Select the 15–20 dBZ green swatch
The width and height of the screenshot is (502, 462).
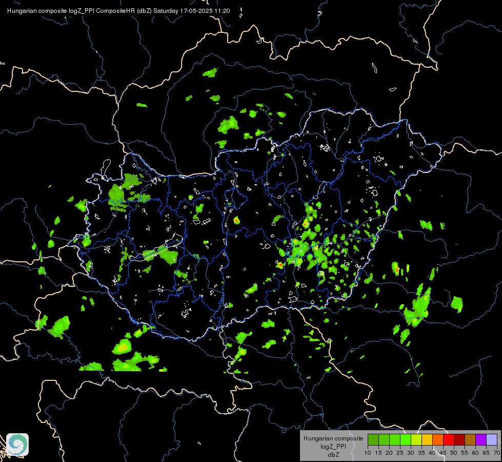384,439
